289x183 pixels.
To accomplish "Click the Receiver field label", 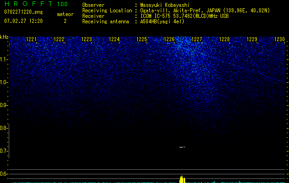I will pyautogui.click(x=93, y=16).
